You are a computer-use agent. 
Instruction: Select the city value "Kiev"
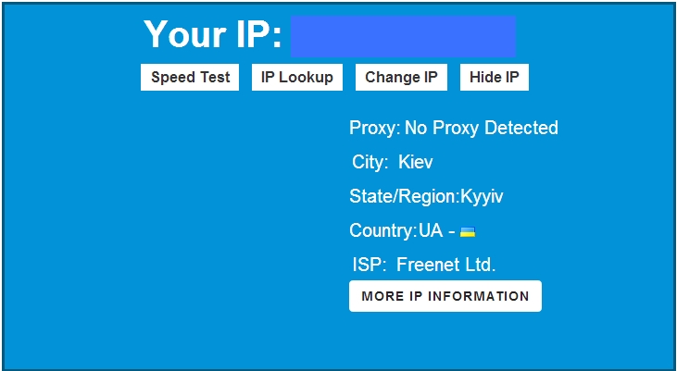415,162
